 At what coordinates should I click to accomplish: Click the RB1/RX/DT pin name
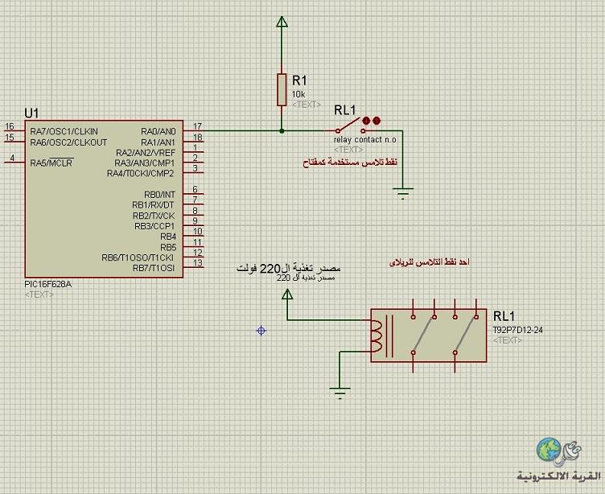153,205
